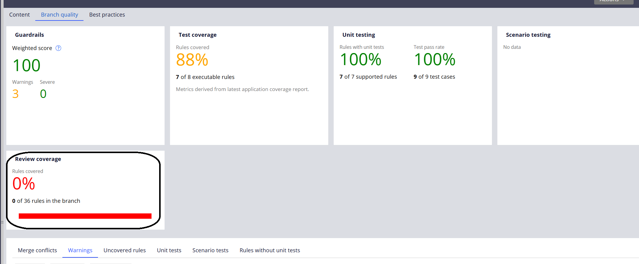
Task: Open the Actions dropdown menu
Action: click(x=613, y=1)
